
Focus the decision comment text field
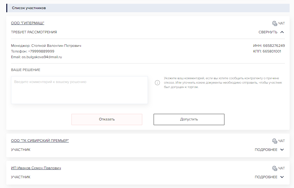(x=79, y=90)
